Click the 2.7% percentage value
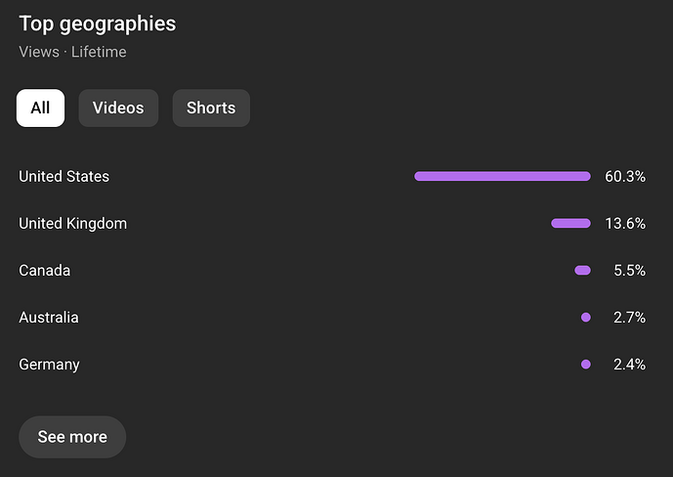The width and height of the screenshot is (673, 477). pyautogui.click(x=629, y=318)
